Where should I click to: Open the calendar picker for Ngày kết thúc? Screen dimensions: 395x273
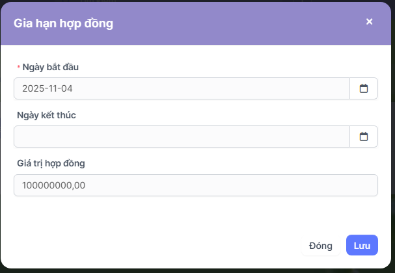364,136
